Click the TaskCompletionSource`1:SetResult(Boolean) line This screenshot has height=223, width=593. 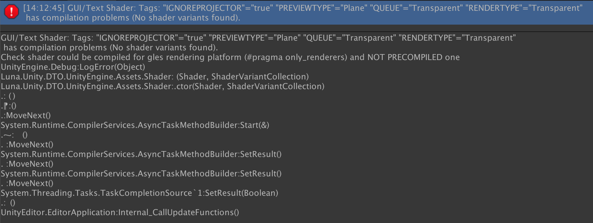pyautogui.click(x=139, y=193)
